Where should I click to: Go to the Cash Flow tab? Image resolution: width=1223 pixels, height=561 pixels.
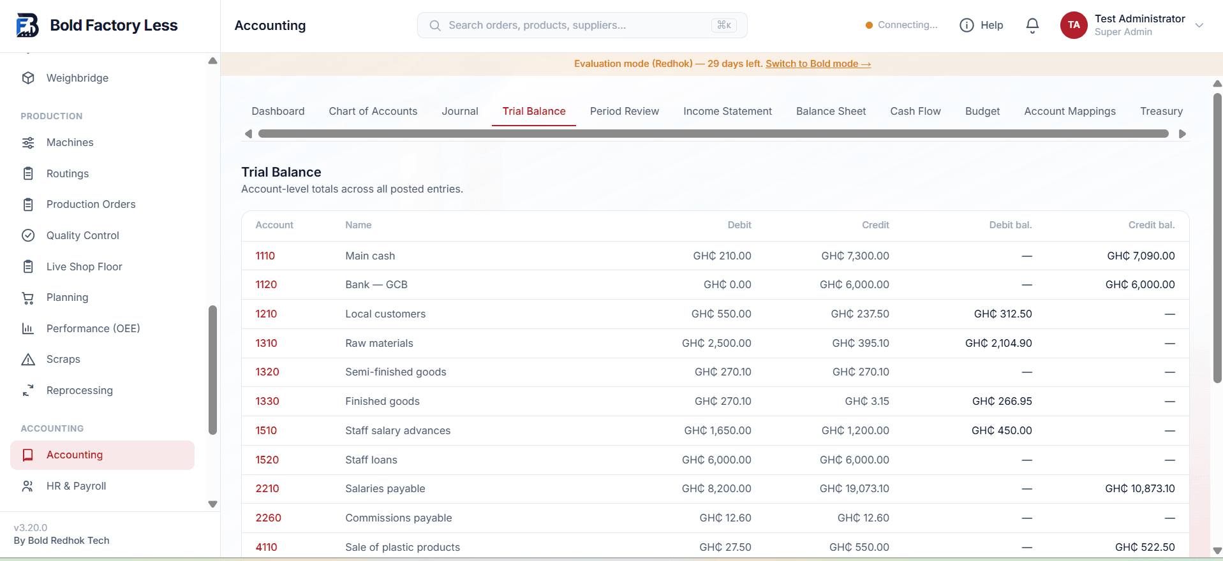tap(915, 111)
